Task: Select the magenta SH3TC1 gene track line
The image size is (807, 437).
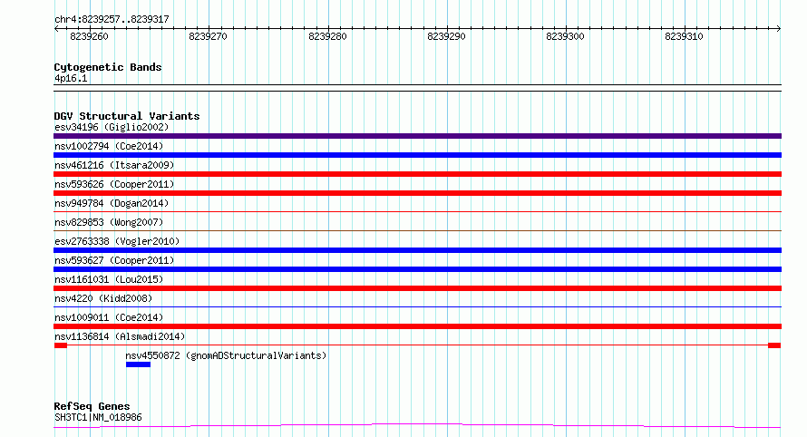Action: pos(417,426)
